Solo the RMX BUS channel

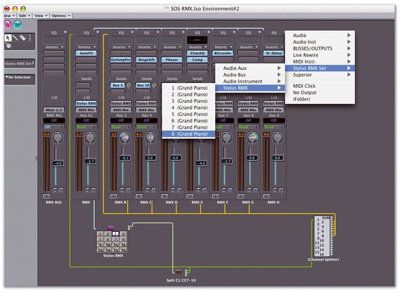pos(61,190)
